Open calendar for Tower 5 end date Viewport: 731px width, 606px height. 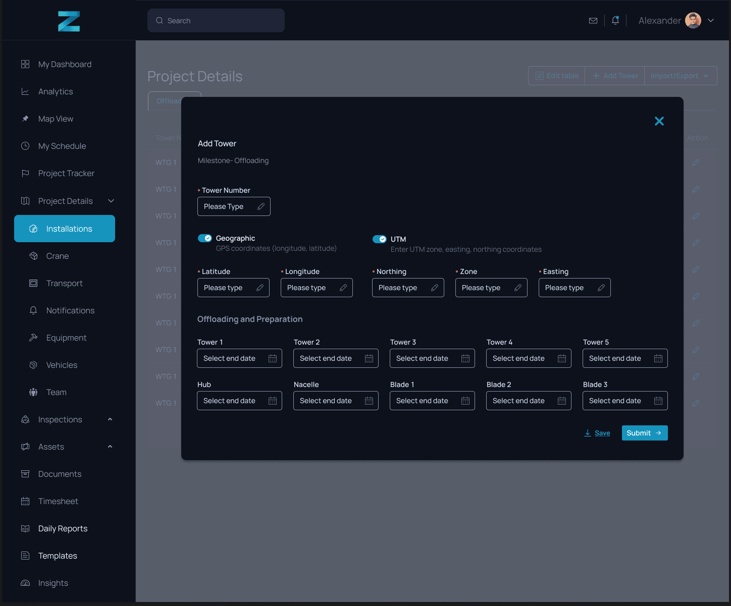(658, 358)
